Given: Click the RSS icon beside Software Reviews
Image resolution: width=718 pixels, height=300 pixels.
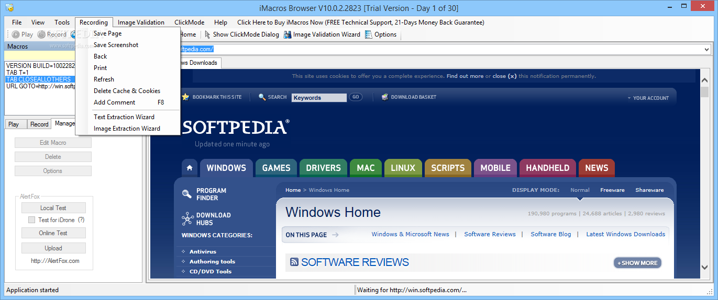Looking at the screenshot, I should 294,262.
